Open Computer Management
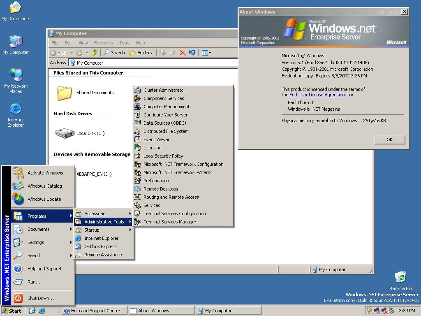 [183, 107]
